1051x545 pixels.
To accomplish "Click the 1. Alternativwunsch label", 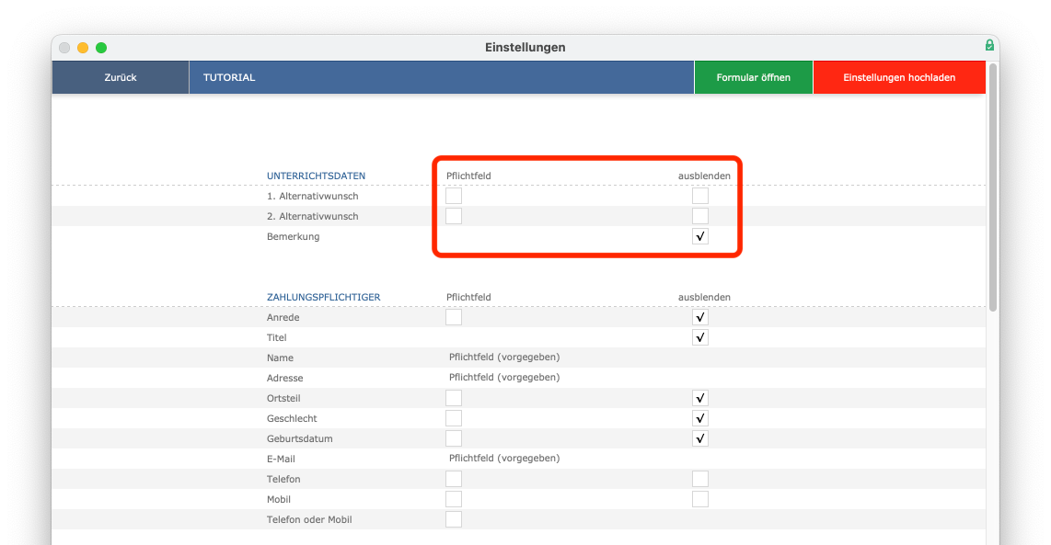I will click(312, 196).
